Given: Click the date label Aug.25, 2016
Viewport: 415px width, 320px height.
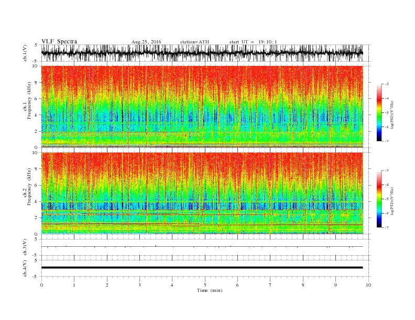Looking at the screenshot, I should (x=146, y=42).
